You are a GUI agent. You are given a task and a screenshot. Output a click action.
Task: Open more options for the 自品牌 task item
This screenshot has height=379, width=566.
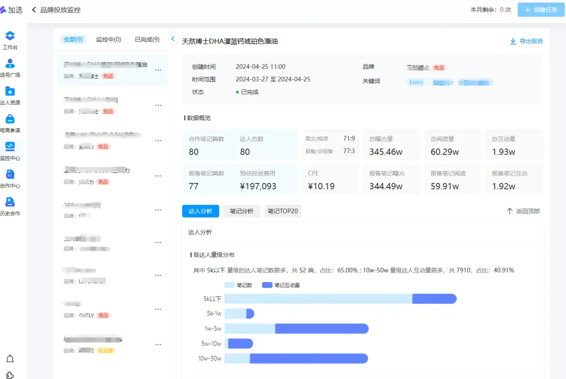click(158, 344)
